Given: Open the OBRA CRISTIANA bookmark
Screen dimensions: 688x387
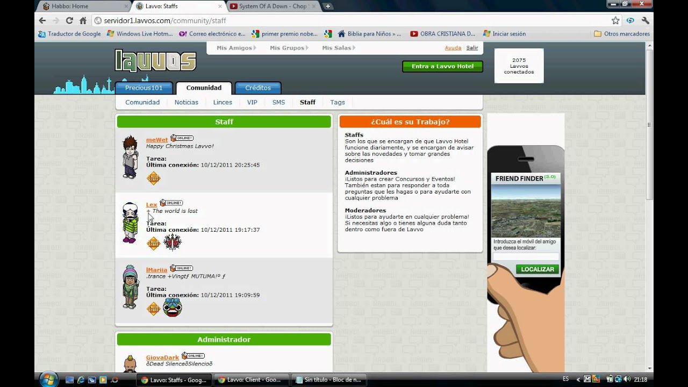Looking at the screenshot, I should 442,34.
